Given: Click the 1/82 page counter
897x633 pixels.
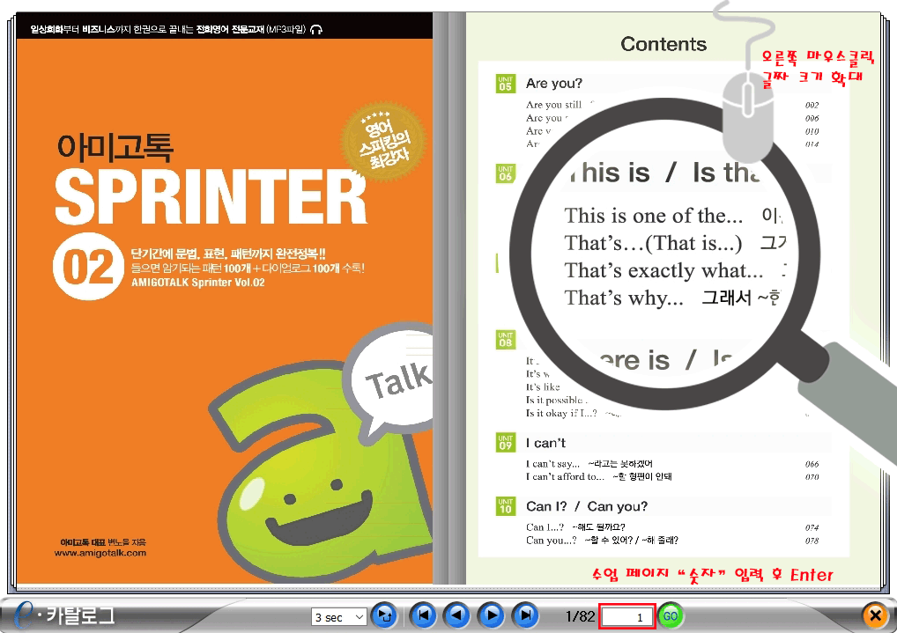Looking at the screenshot, I should click(x=580, y=616).
